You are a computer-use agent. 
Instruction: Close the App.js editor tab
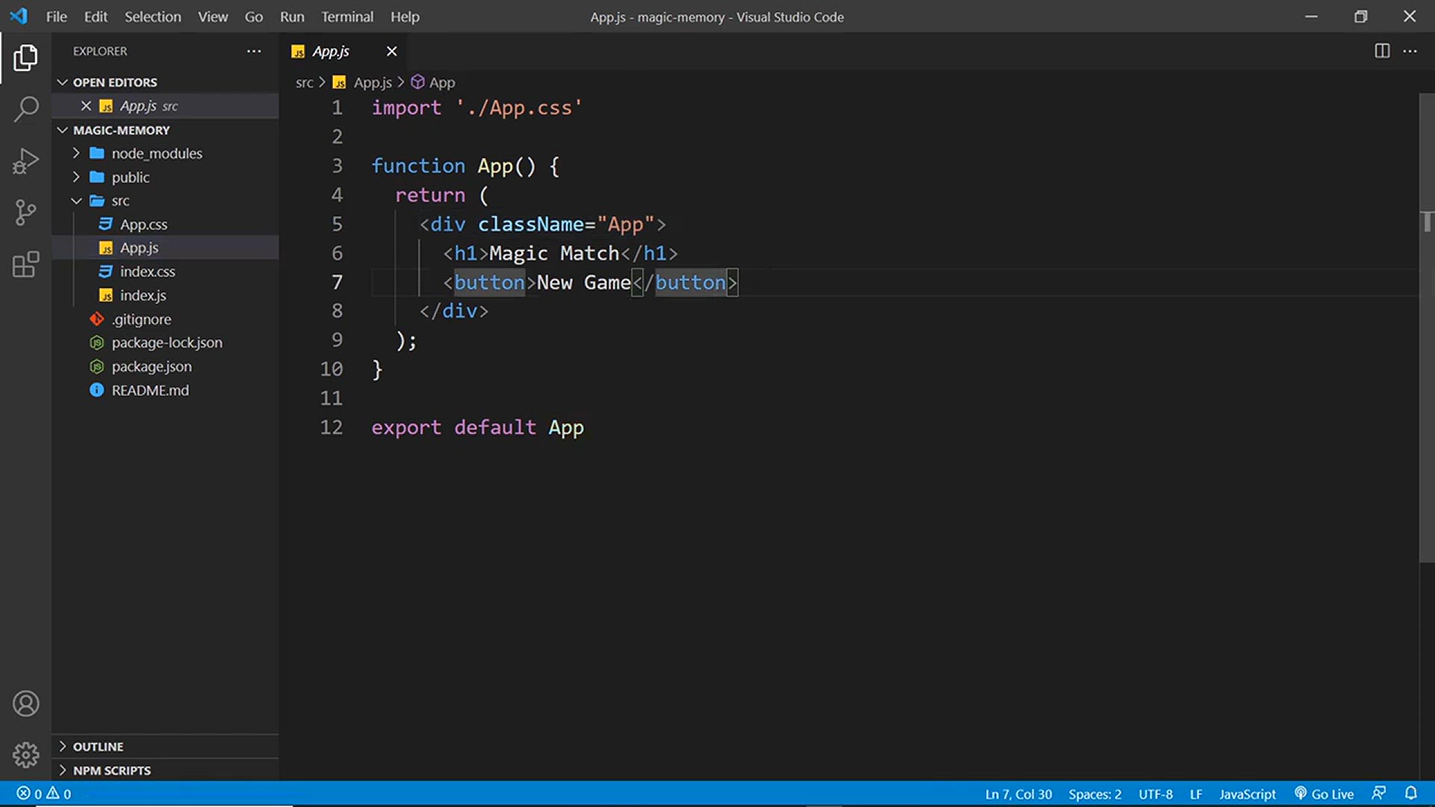pyautogui.click(x=392, y=51)
